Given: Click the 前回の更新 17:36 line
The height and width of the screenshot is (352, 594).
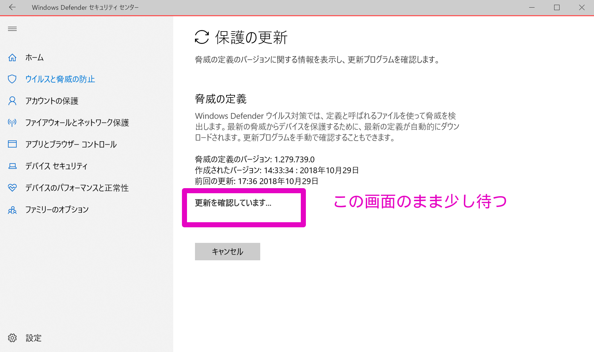Looking at the screenshot, I should 257,181.
